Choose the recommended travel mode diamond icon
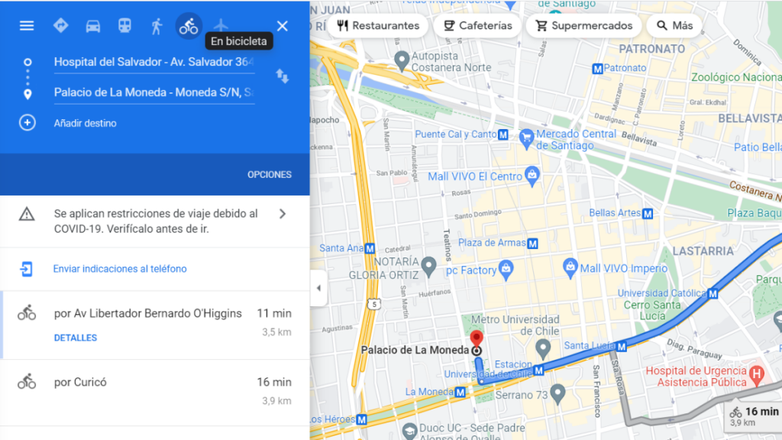 (x=61, y=25)
